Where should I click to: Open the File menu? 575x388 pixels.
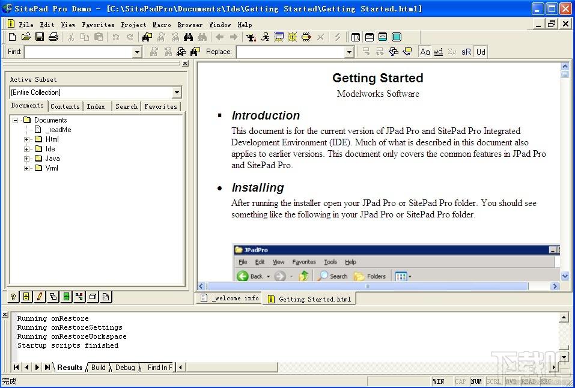[26, 25]
